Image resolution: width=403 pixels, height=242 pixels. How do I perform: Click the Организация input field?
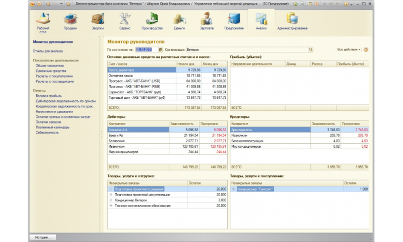click(247, 50)
